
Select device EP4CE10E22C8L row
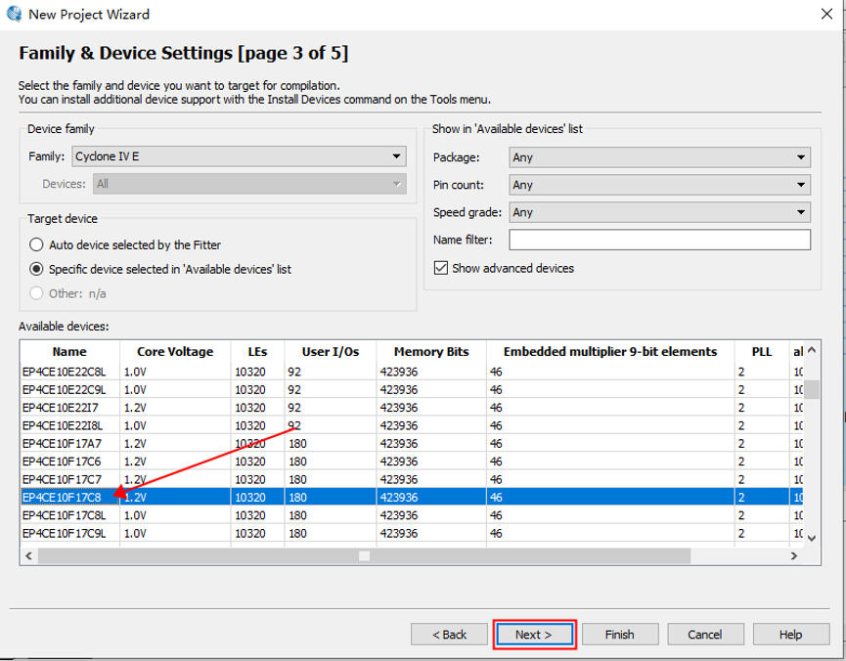65,373
